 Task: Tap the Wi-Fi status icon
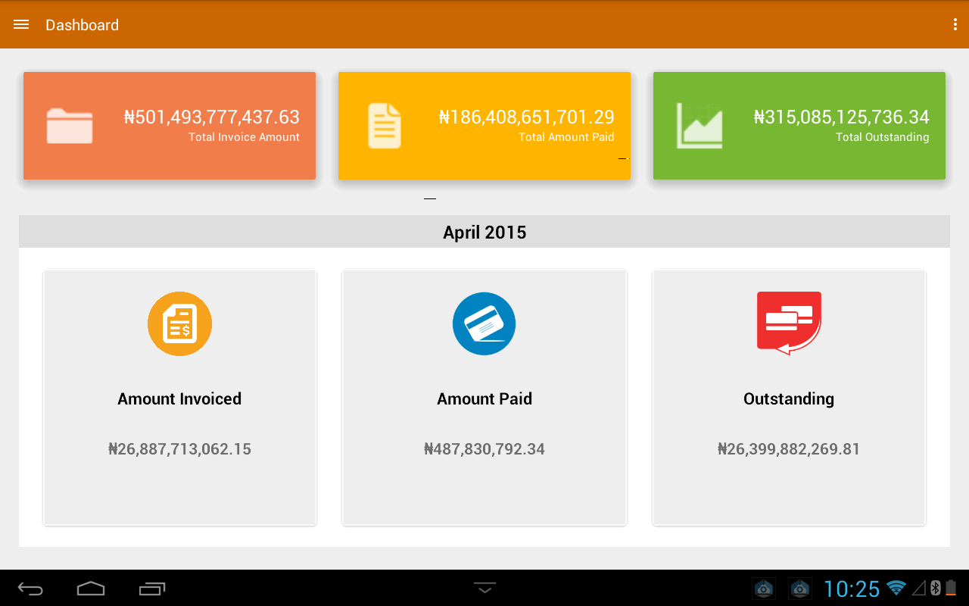(x=896, y=588)
